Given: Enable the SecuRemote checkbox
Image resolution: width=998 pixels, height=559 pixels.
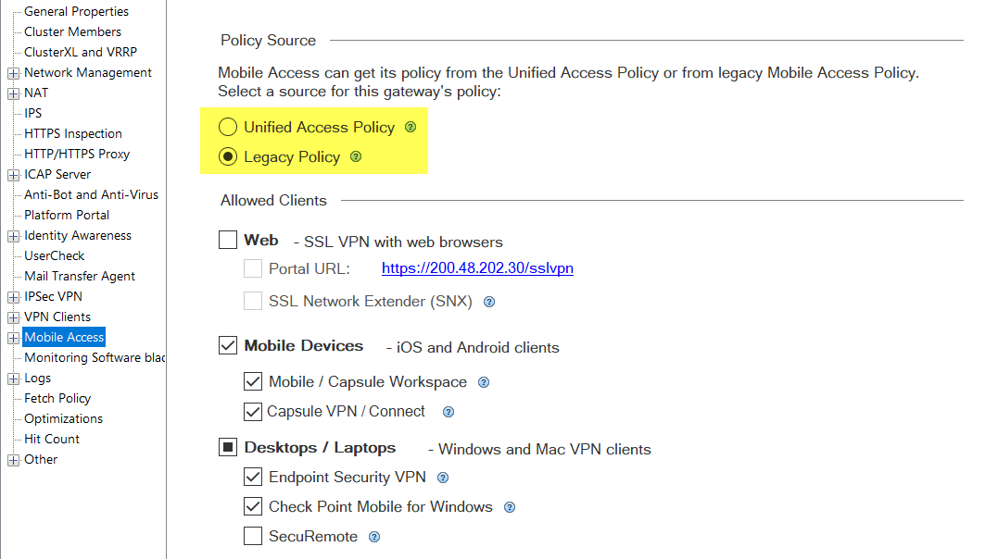Looking at the screenshot, I should [x=253, y=536].
